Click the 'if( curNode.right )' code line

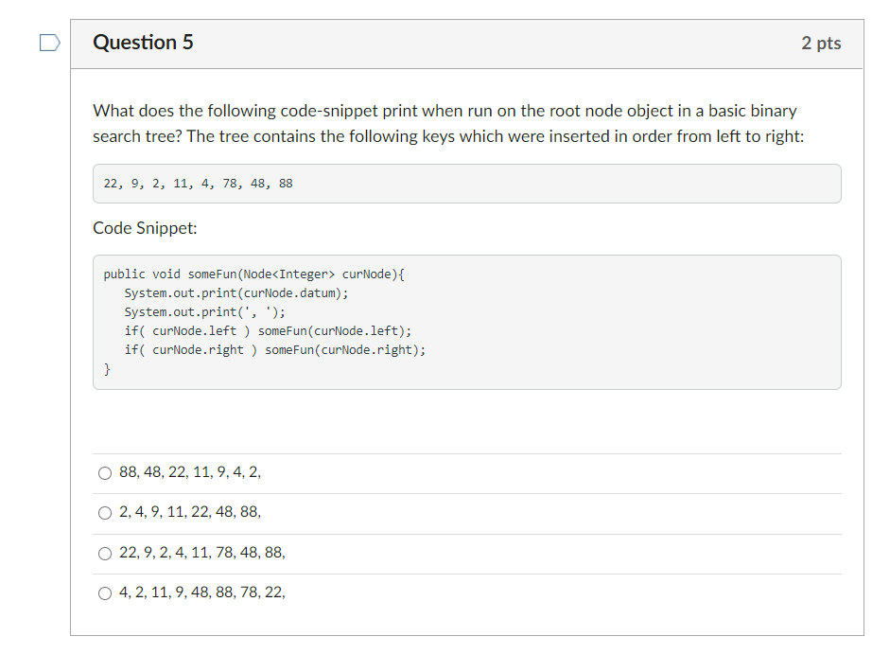click(x=274, y=349)
